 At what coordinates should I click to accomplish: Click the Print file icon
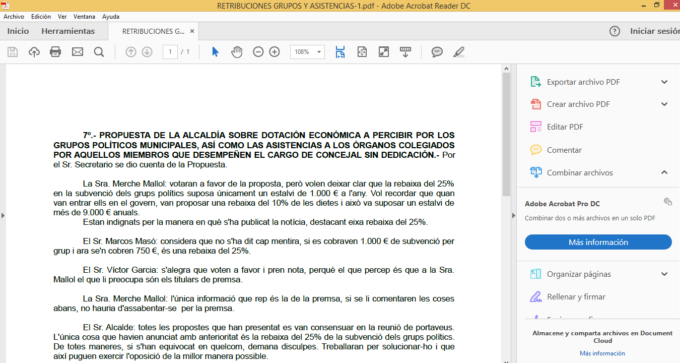click(x=55, y=52)
